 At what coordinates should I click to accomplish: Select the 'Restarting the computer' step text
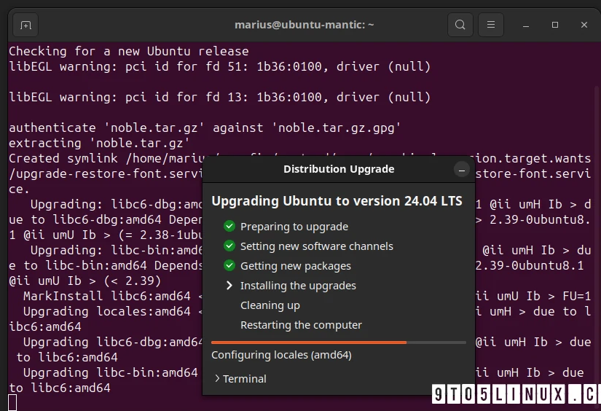click(x=301, y=325)
